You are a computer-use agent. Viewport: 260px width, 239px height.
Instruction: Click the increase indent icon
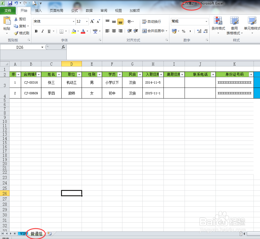136,31
